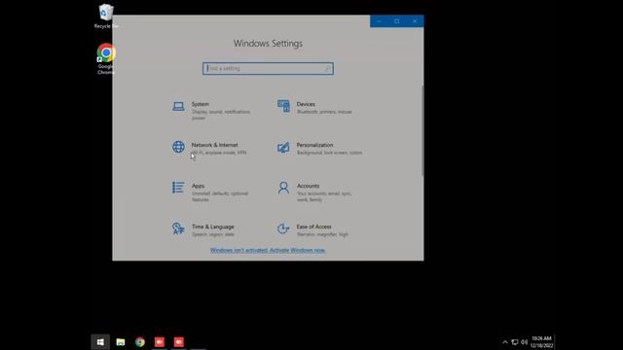Open the Windows Start button
The image size is (623, 350).
point(100,341)
